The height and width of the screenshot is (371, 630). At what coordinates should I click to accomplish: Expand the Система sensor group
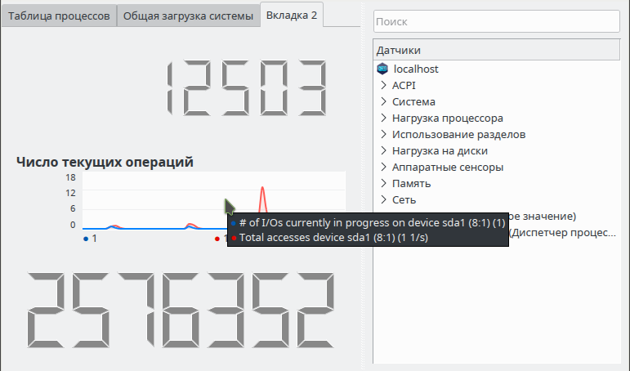[x=384, y=101]
